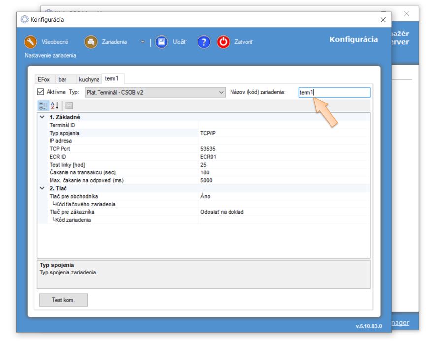Select the TCP Port value 53535

[208, 149]
